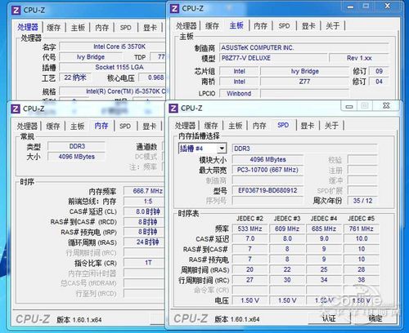Open the 显卡 tab in the motherboard window
Screen dimensions: 409x333
tap(308, 26)
